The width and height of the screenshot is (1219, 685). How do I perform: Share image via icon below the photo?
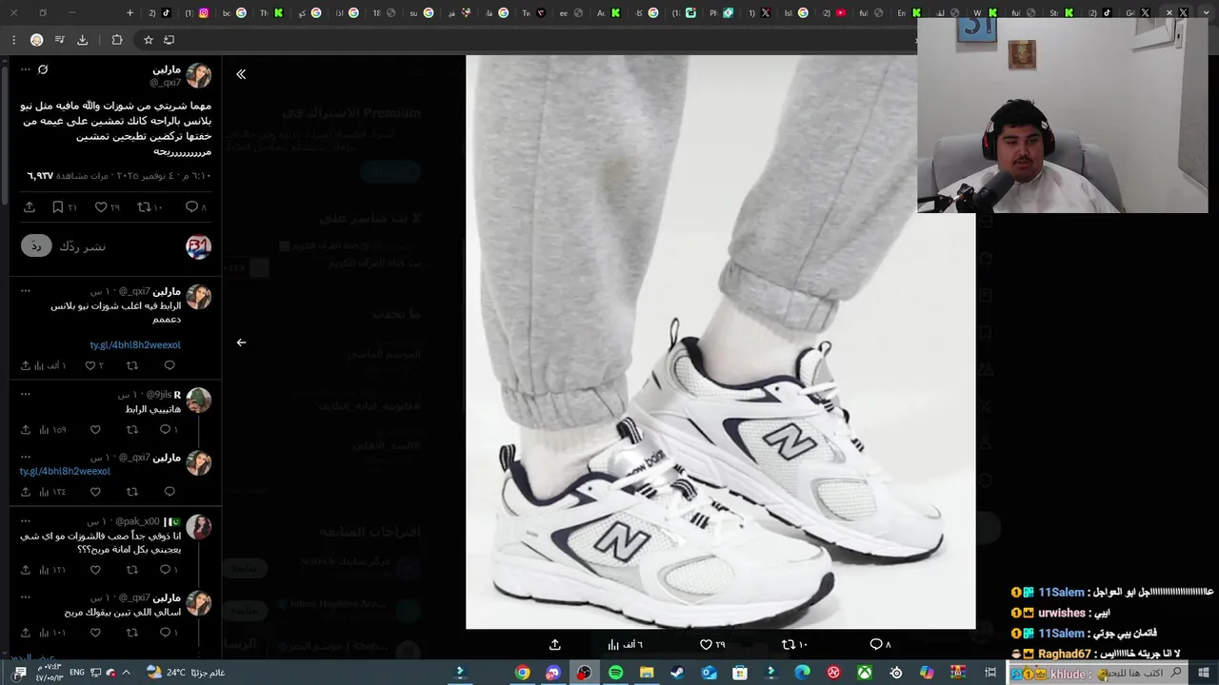click(555, 644)
